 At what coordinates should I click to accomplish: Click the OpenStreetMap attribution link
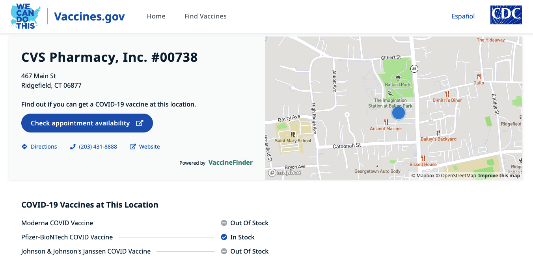(x=456, y=176)
